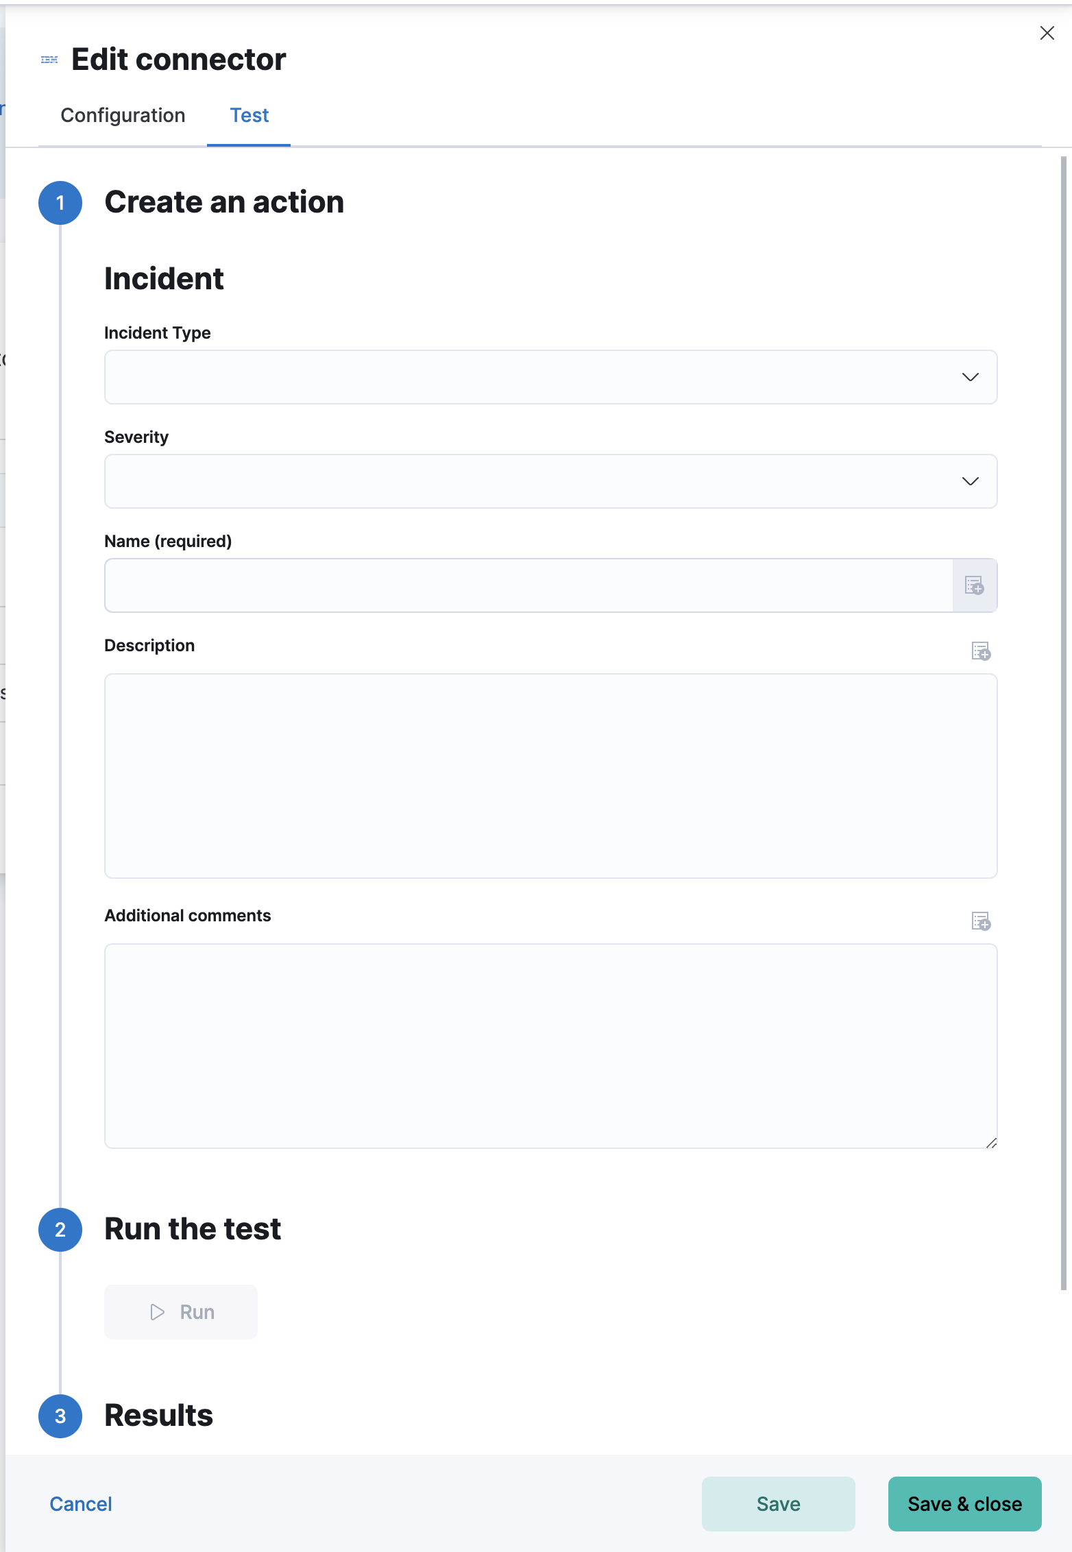
Task: Switch to the Configuration tab
Action: click(123, 115)
